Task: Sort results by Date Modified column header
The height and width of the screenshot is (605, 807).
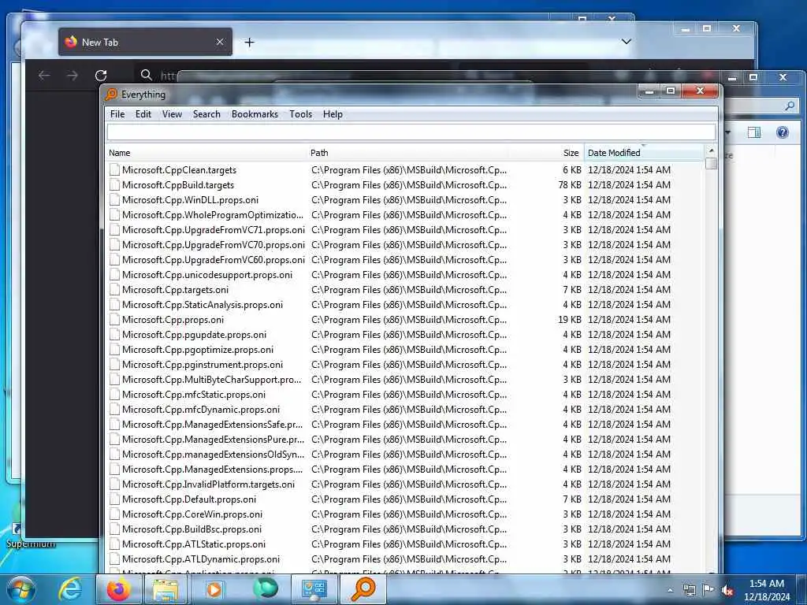Action: click(643, 153)
